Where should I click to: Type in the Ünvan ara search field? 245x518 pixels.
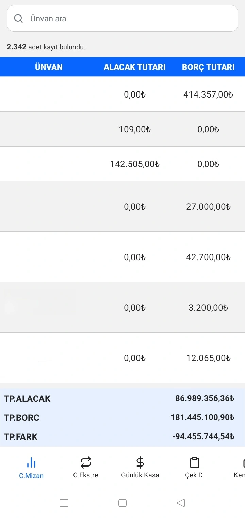coord(129,18)
